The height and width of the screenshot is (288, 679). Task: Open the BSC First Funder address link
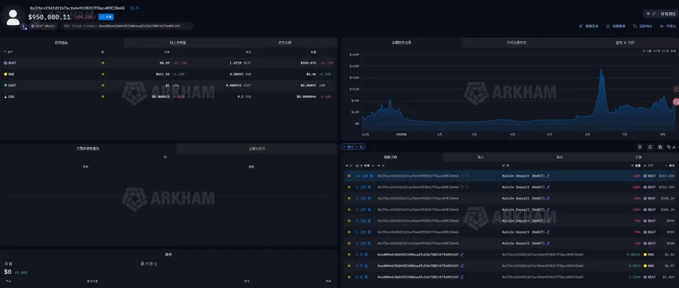pyautogui.click(x=139, y=26)
